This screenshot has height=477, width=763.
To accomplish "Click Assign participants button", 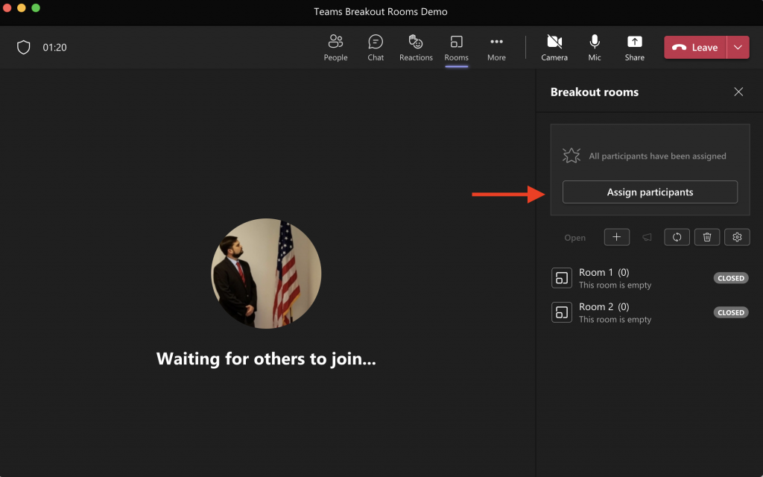I will (x=650, y=192).
